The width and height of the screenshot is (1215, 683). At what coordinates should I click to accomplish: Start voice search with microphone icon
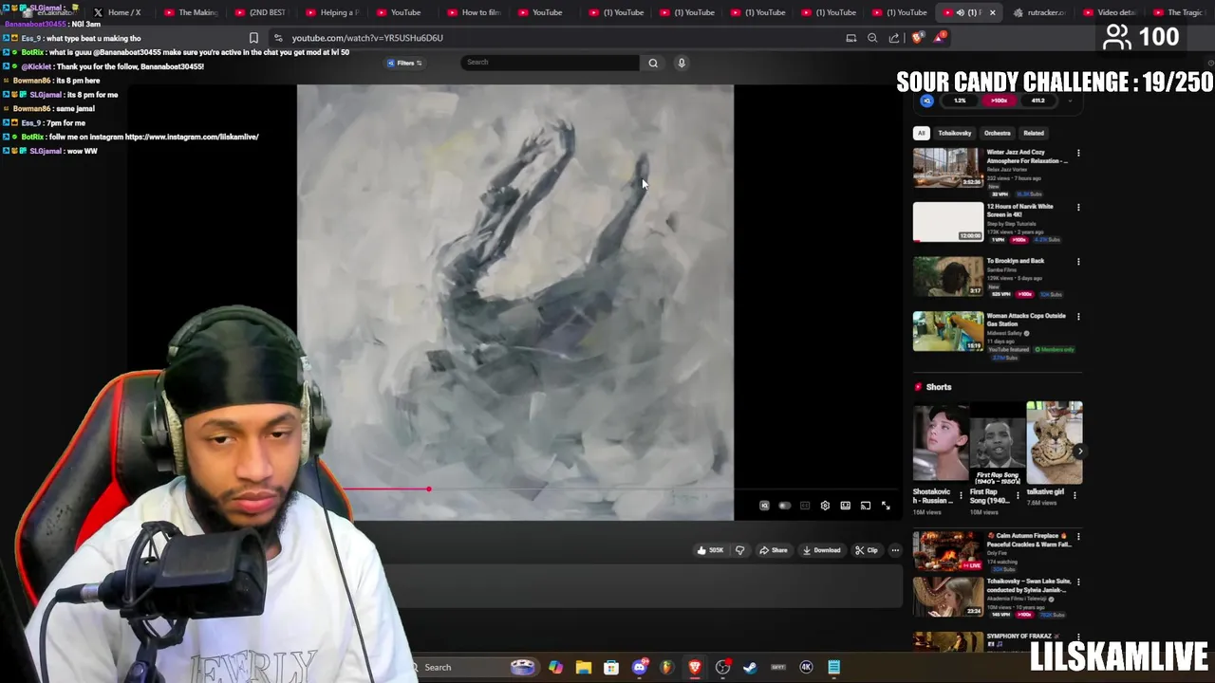(x=681, y=63)
